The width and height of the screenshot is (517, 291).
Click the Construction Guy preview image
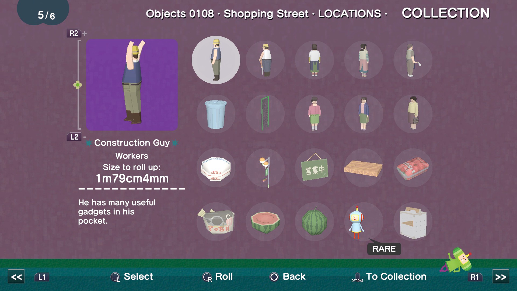point(132,85)
